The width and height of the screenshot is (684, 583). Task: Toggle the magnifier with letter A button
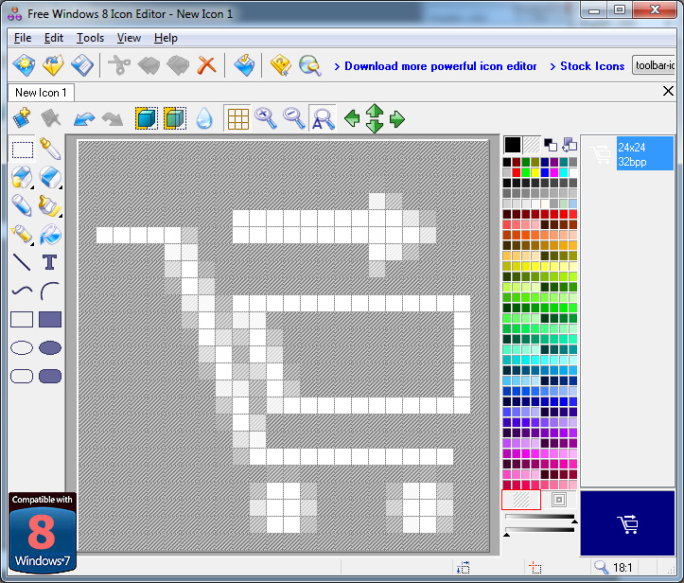(323, 118)
